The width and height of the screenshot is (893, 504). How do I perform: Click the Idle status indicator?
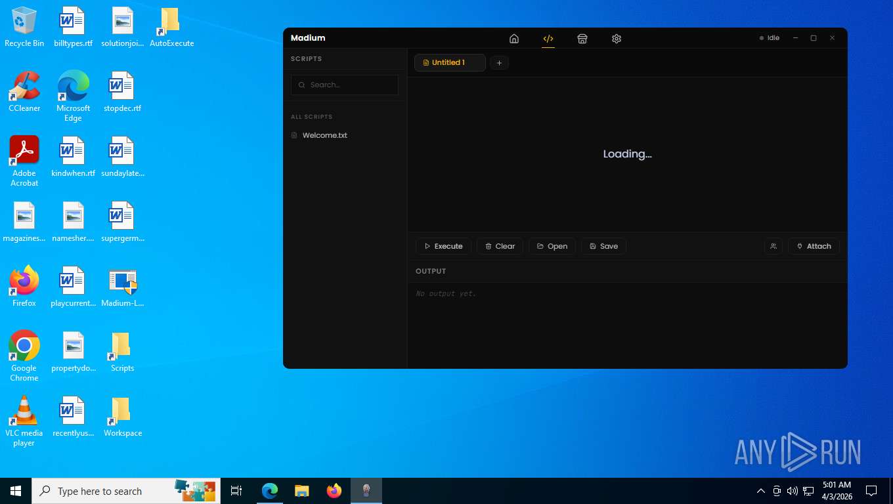pos(770,38)
